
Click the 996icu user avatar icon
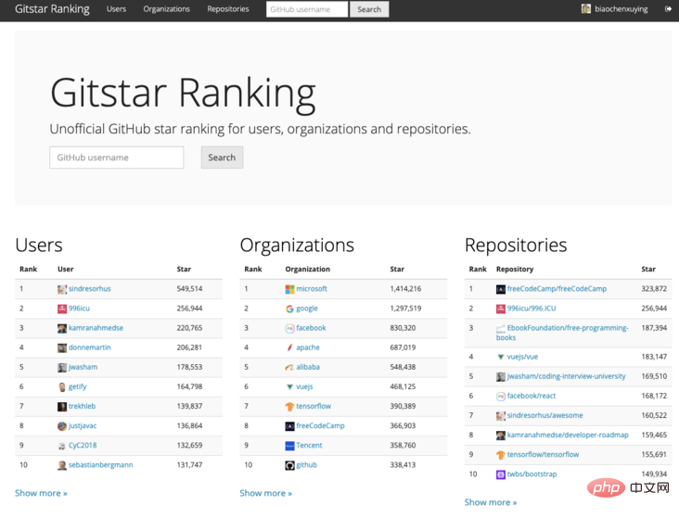(x=62, y=309)
